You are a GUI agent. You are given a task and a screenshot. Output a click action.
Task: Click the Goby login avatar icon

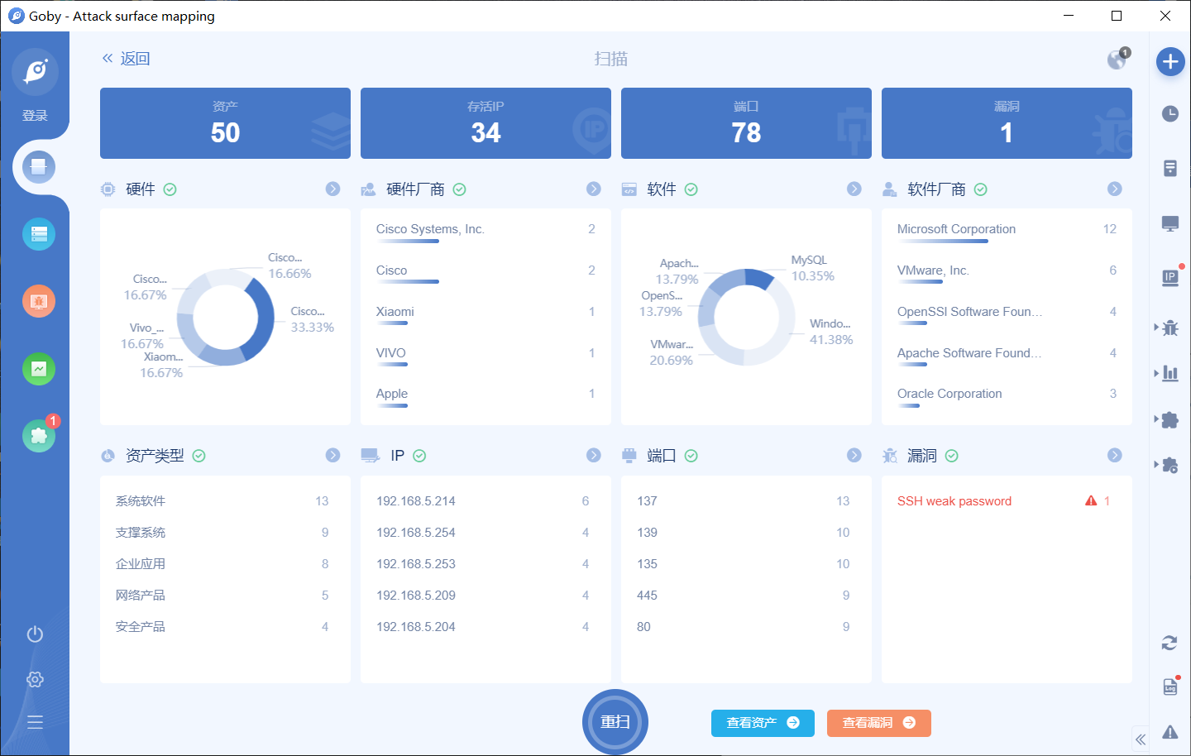click(35, 71)
